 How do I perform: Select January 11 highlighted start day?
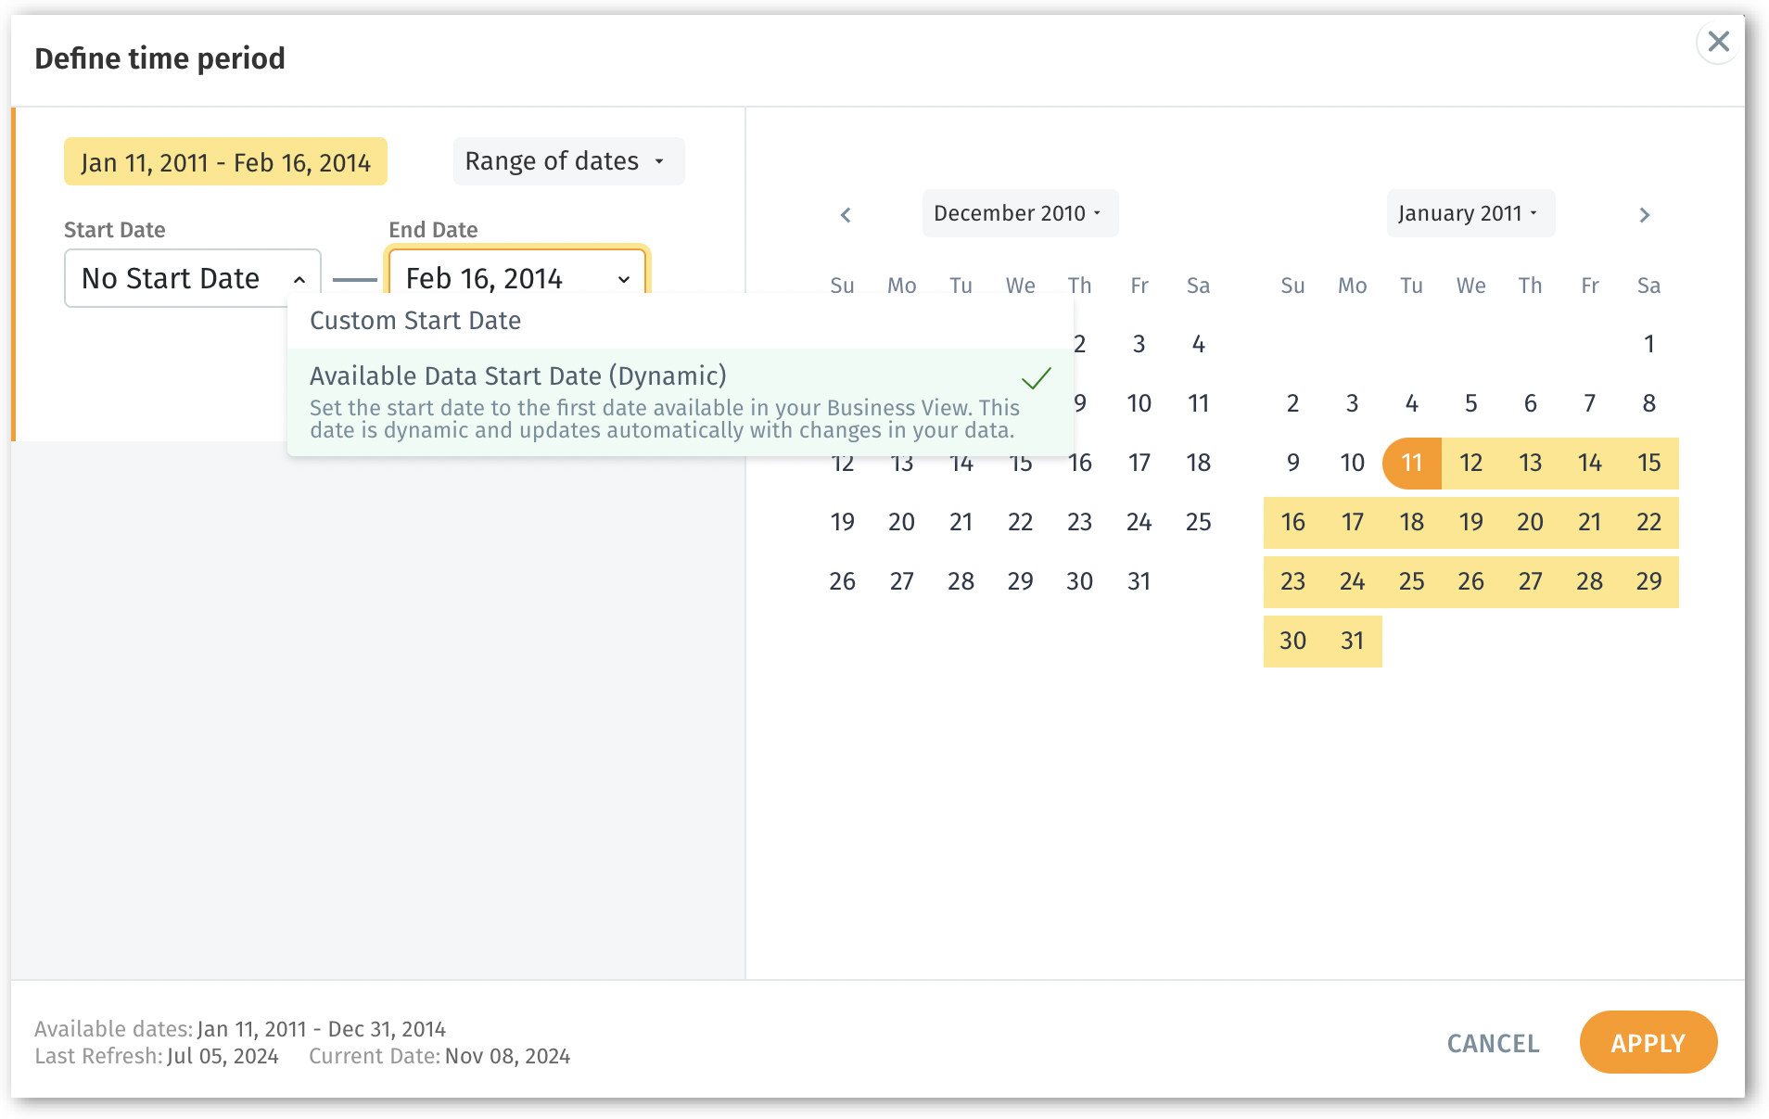tap(1411, 463)
